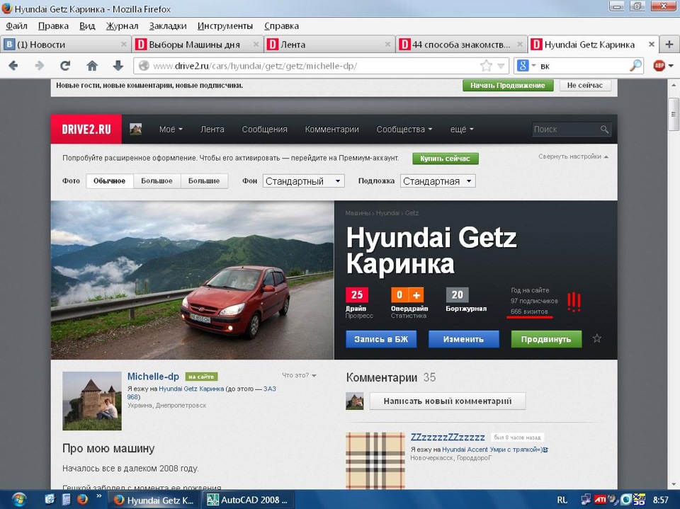Expand the Что это? hint

(x=299, y=375)
